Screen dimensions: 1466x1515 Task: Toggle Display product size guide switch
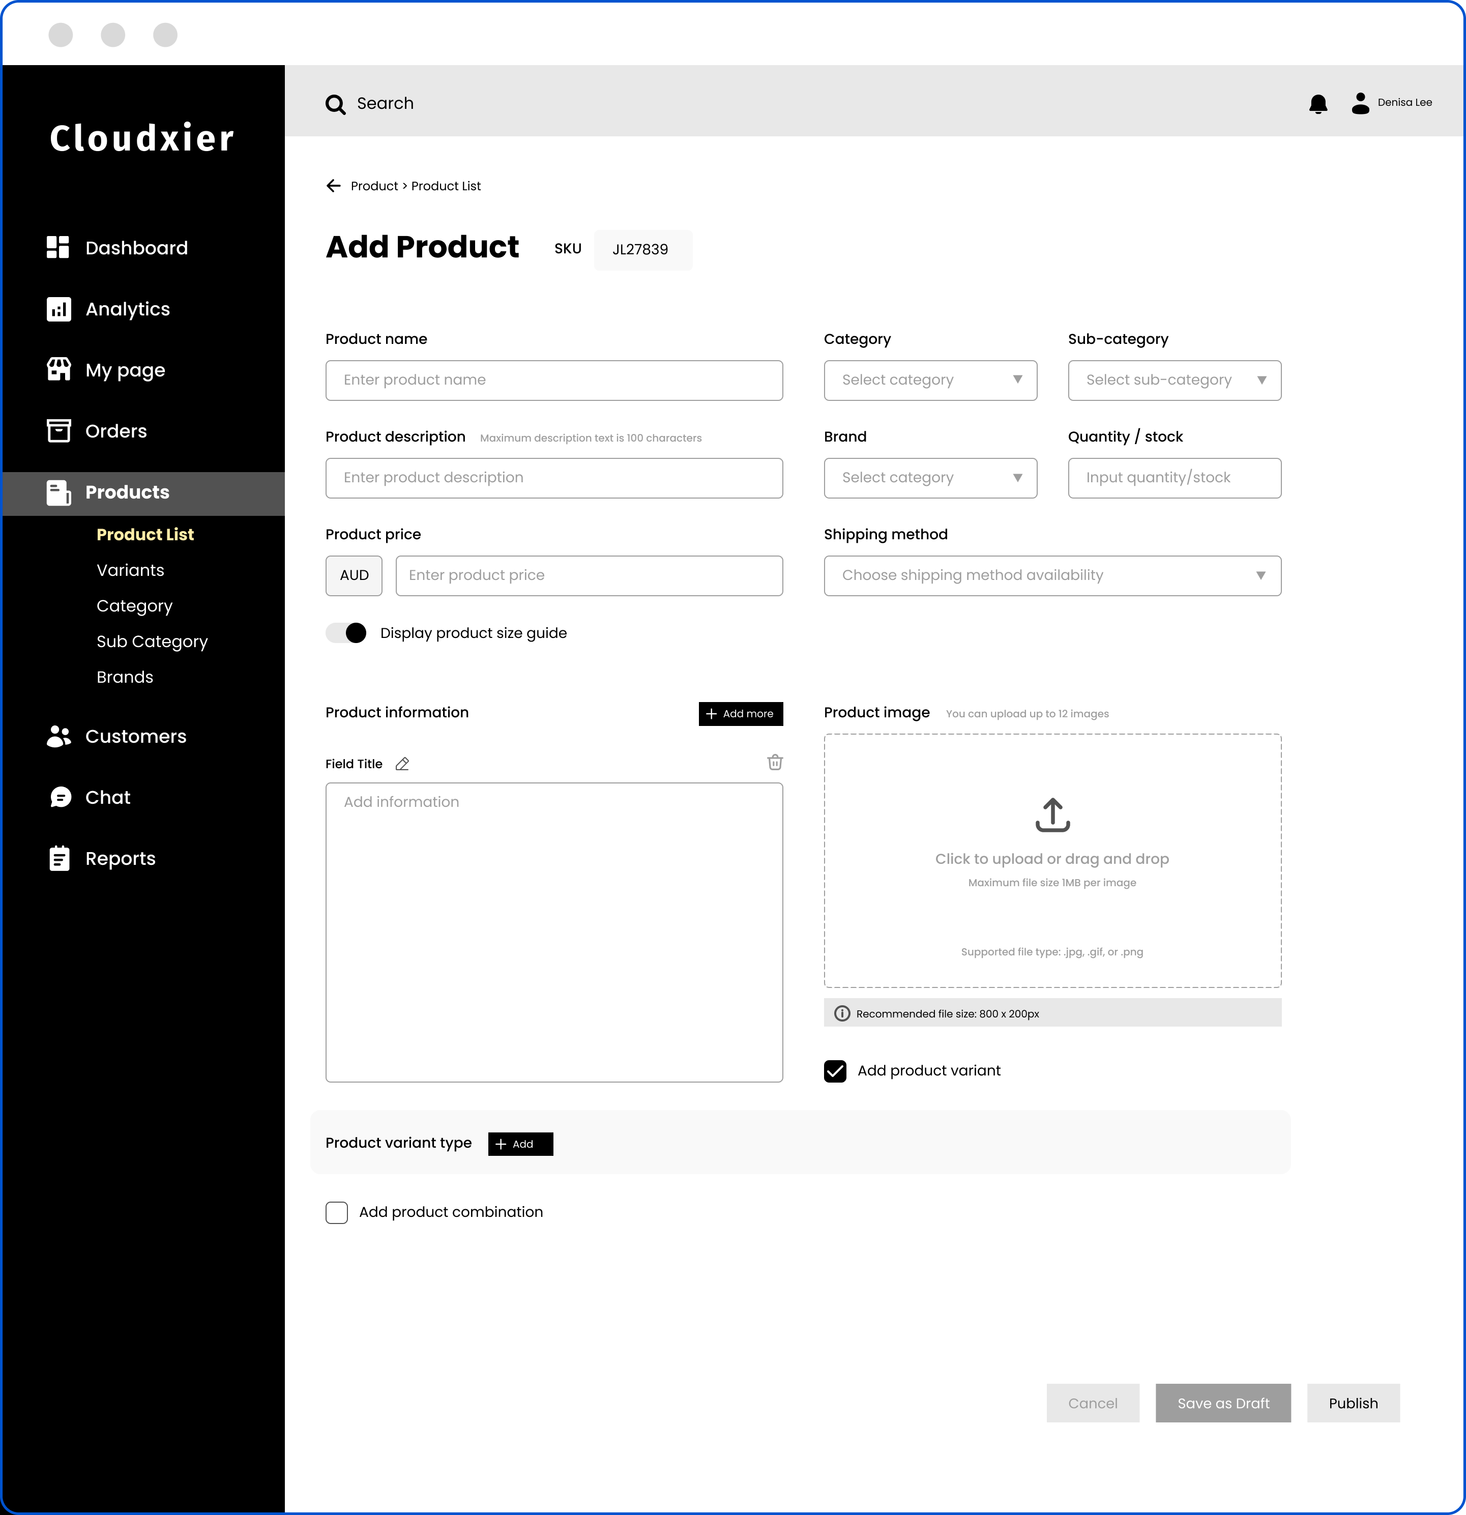pos(345,633)
